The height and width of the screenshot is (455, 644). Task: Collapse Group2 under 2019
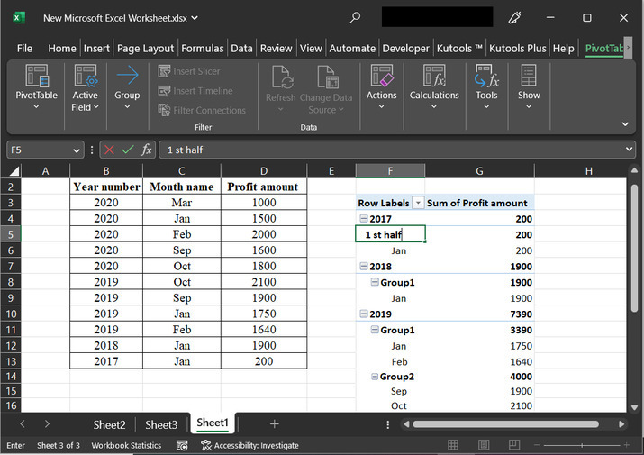coord(374,376)
